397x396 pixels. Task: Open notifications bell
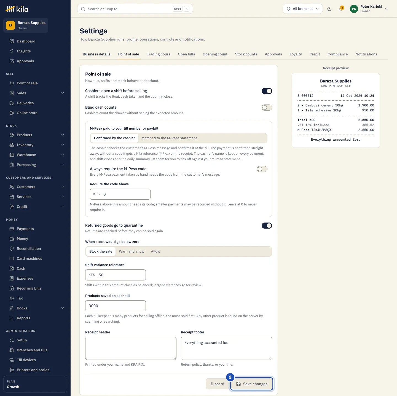[341, 9]
